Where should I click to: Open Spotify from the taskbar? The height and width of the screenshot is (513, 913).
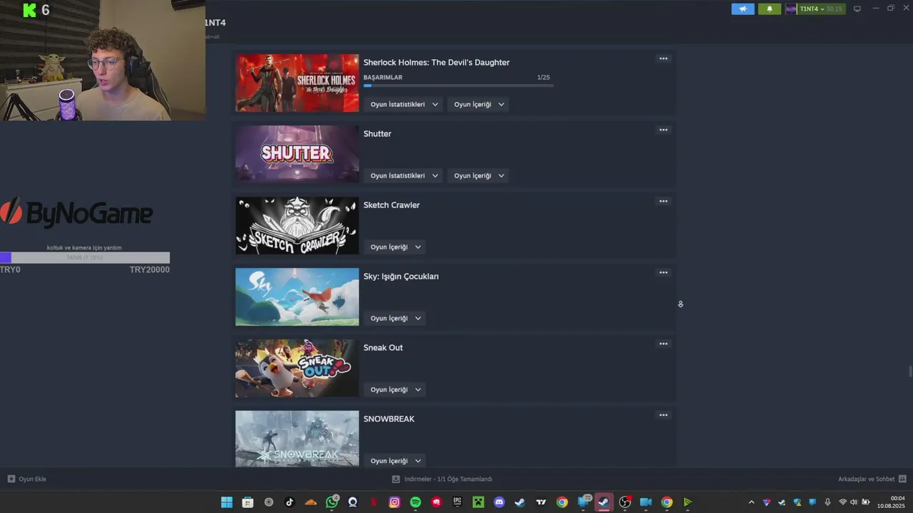(x=416, y=502)
